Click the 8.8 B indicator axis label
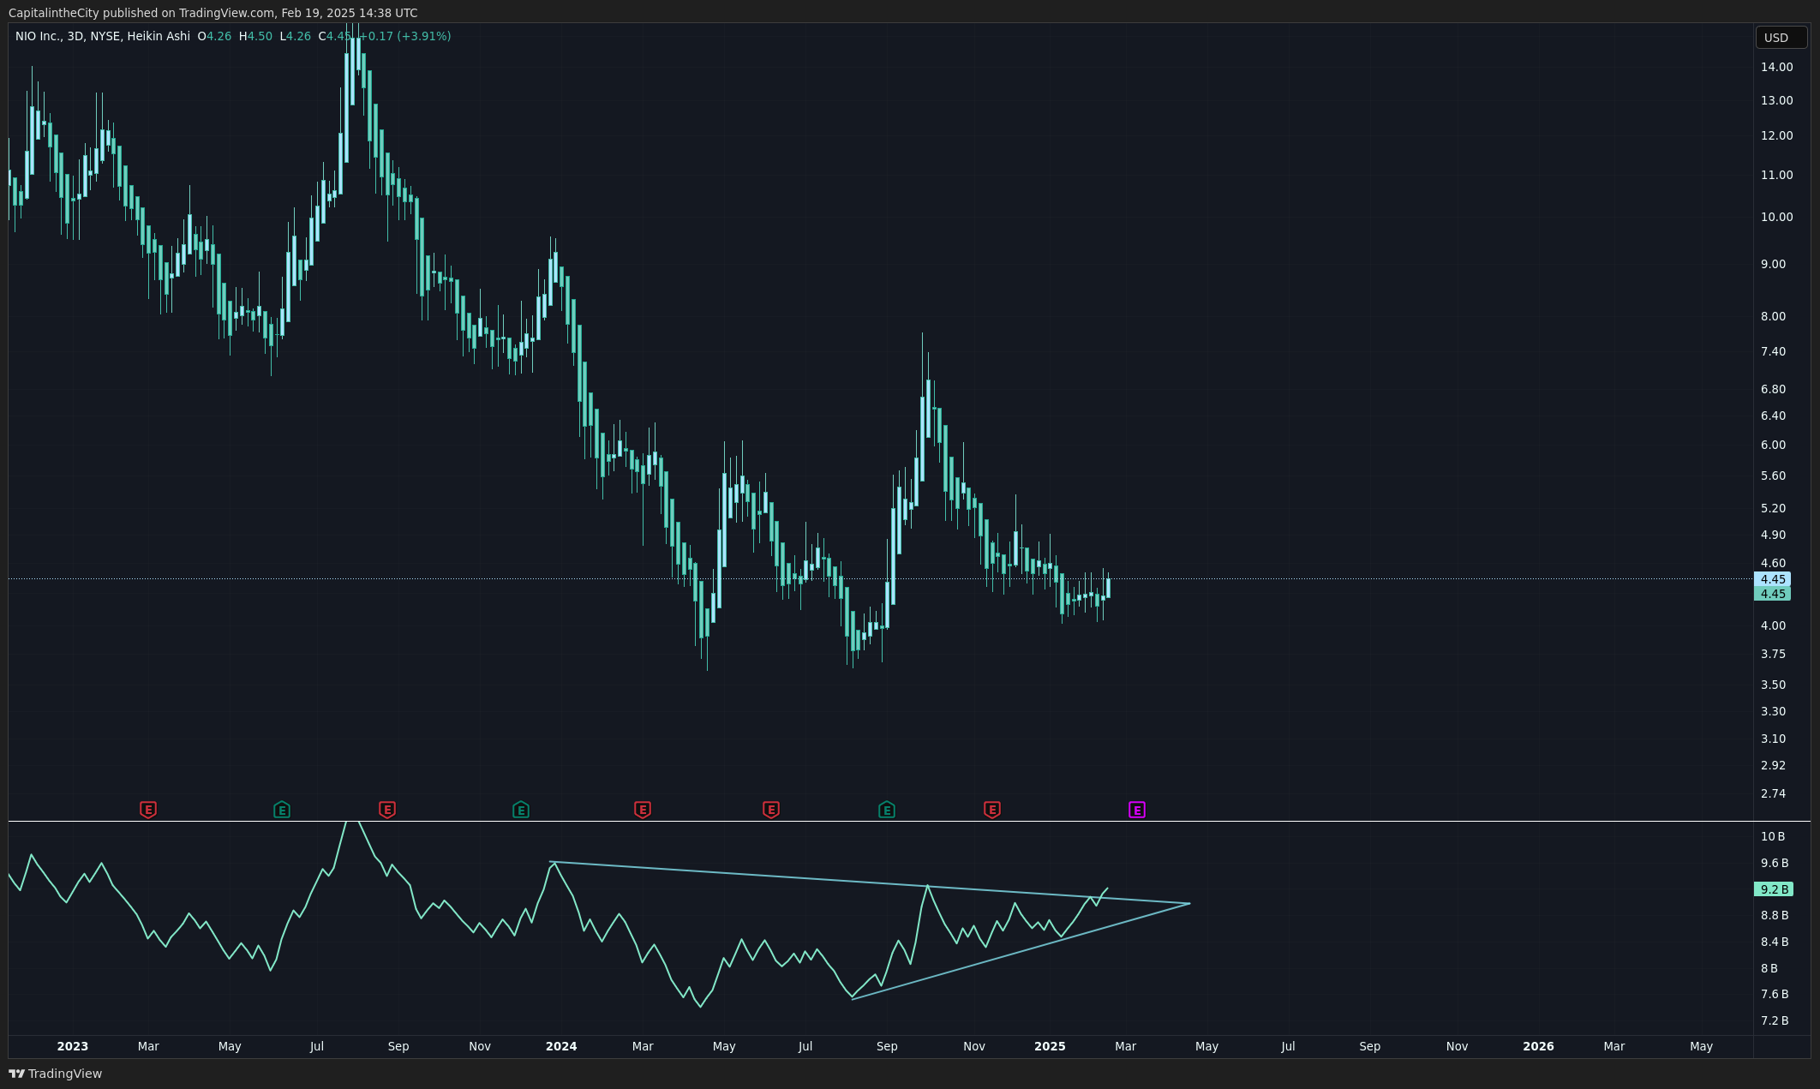This screenshot has width=1820, height=1089. pyautogui.click(x=1775, y=915)
